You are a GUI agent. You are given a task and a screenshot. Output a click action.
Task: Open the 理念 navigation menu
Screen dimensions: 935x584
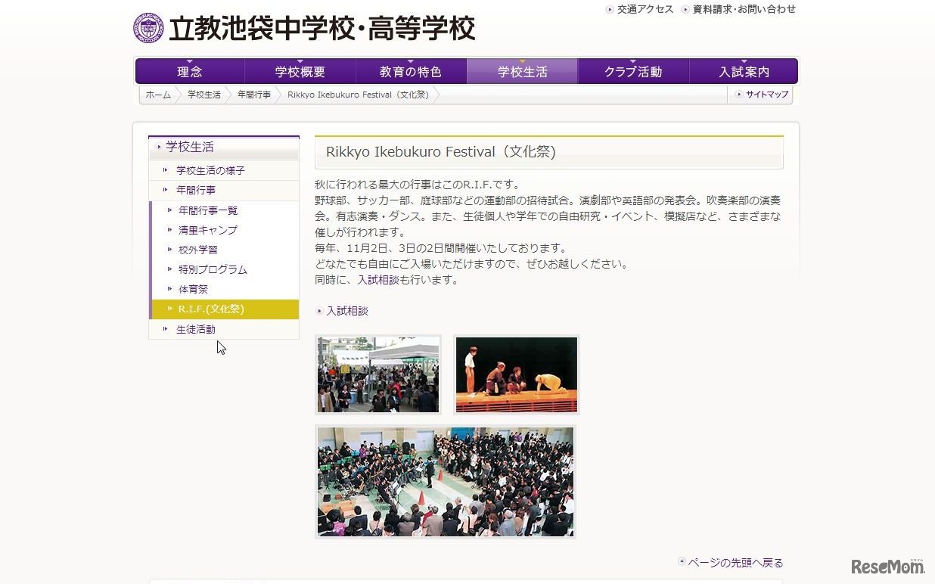pyautogui.click(x=190, y=72)
